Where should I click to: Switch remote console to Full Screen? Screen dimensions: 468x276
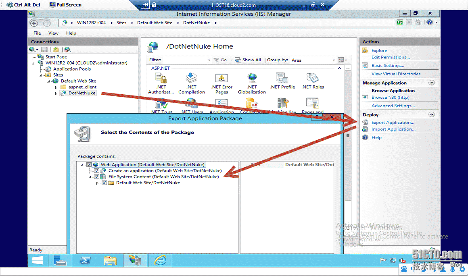[x=66, y=5]
